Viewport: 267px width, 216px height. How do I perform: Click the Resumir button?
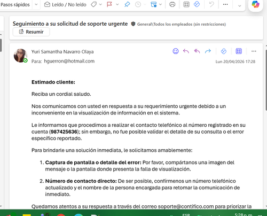(x=31, y=32)
